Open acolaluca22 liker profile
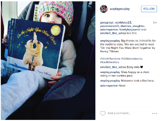 coord(123,23)
